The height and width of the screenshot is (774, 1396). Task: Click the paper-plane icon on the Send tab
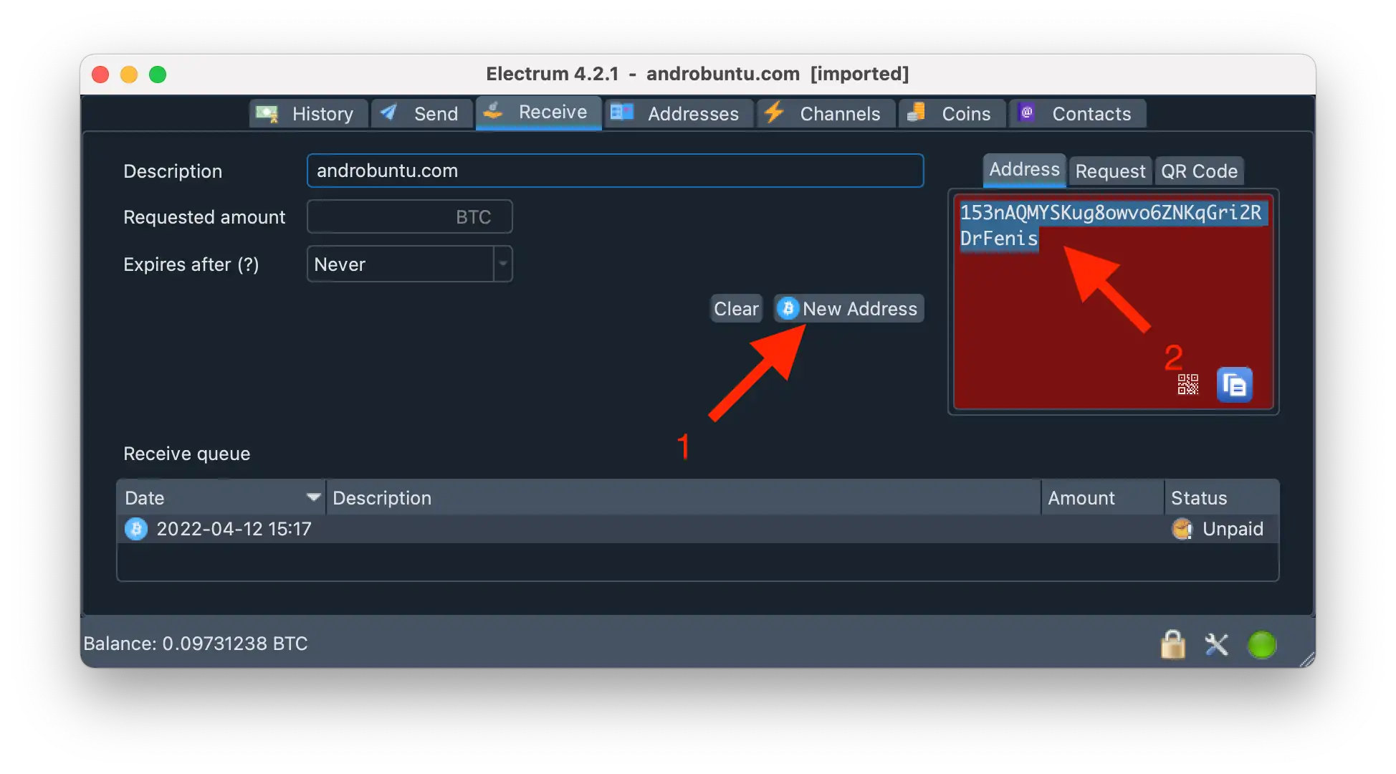pos(388,113)
